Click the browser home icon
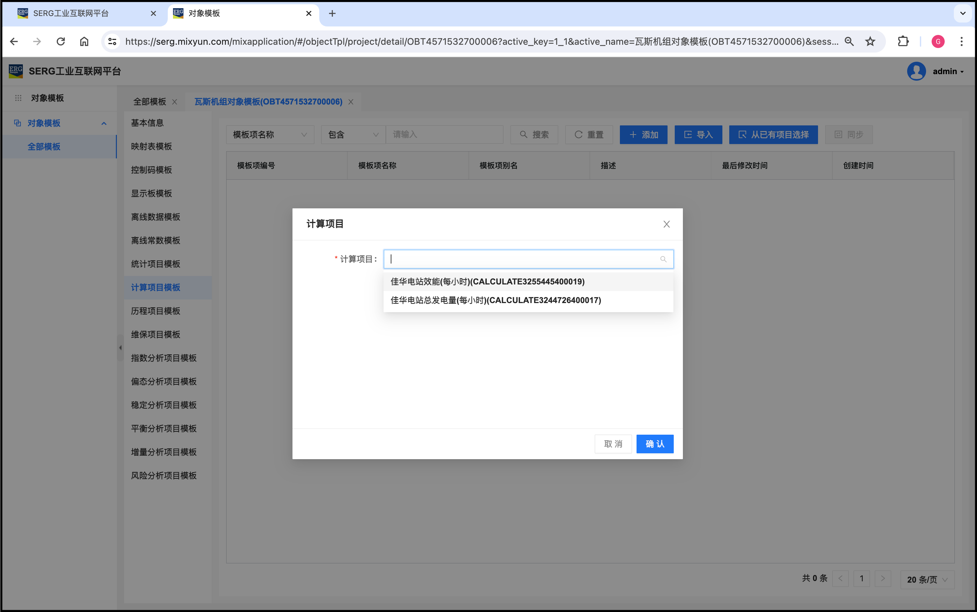Image resolution: width=977 pixels, height=612 pixels. click(x=84, y=41)
